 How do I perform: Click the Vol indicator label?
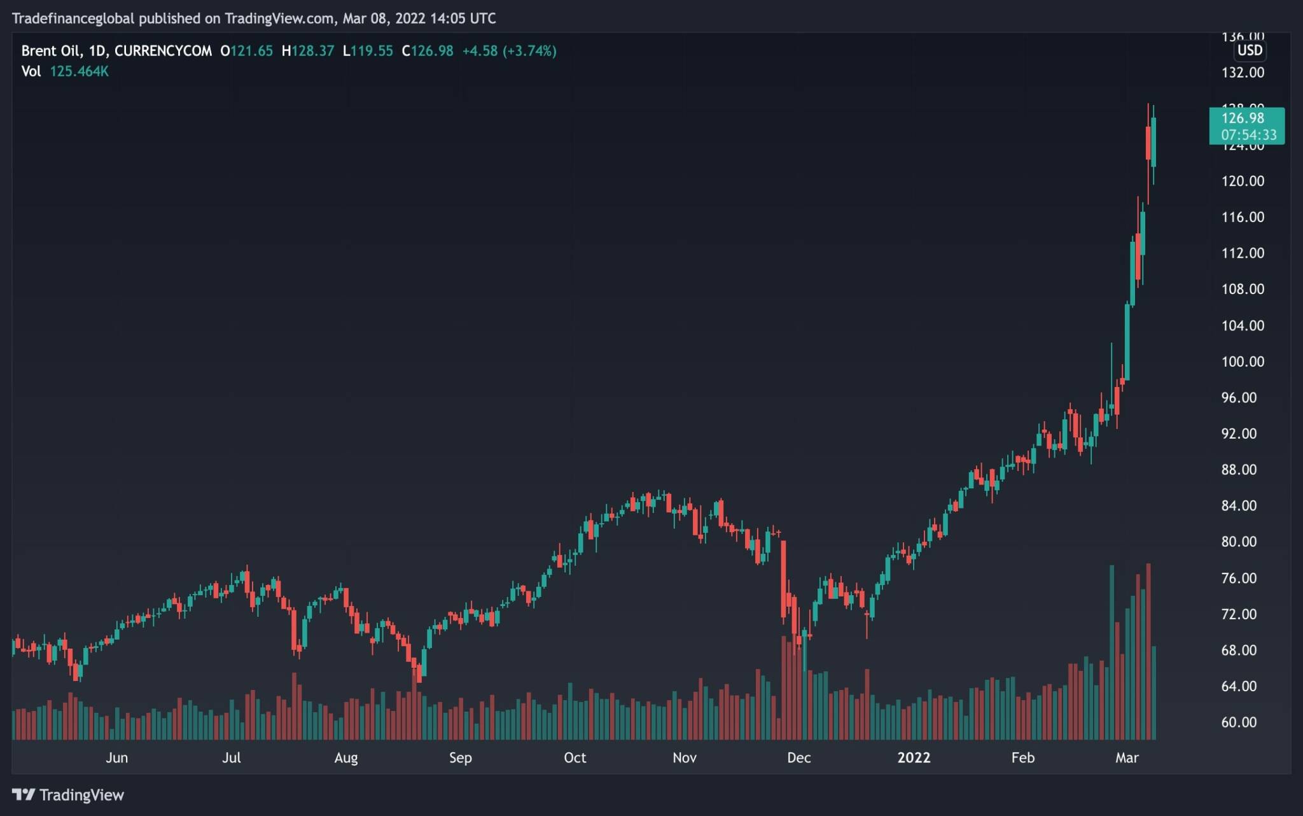coord(31,71)
